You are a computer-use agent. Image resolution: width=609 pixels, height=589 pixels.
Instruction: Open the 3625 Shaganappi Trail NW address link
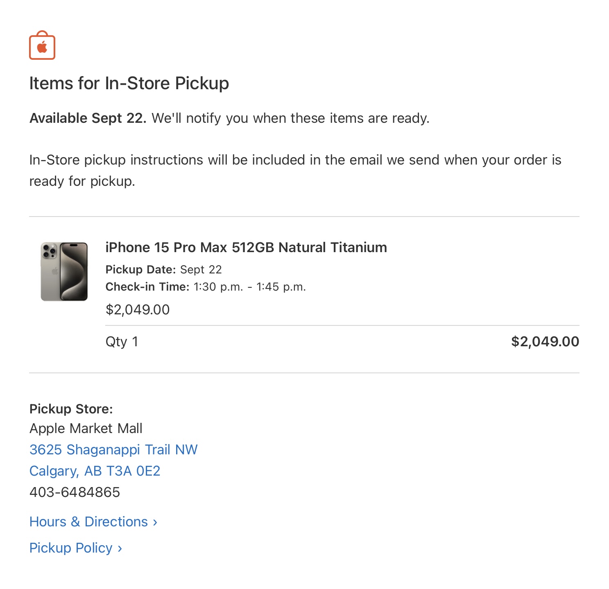coord(113,449)
